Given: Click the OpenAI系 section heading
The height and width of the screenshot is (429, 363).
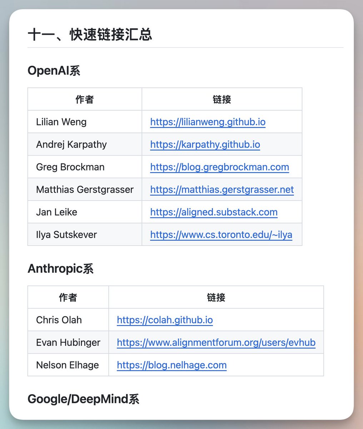Looking at the screenshot, I should pos(54,70).
